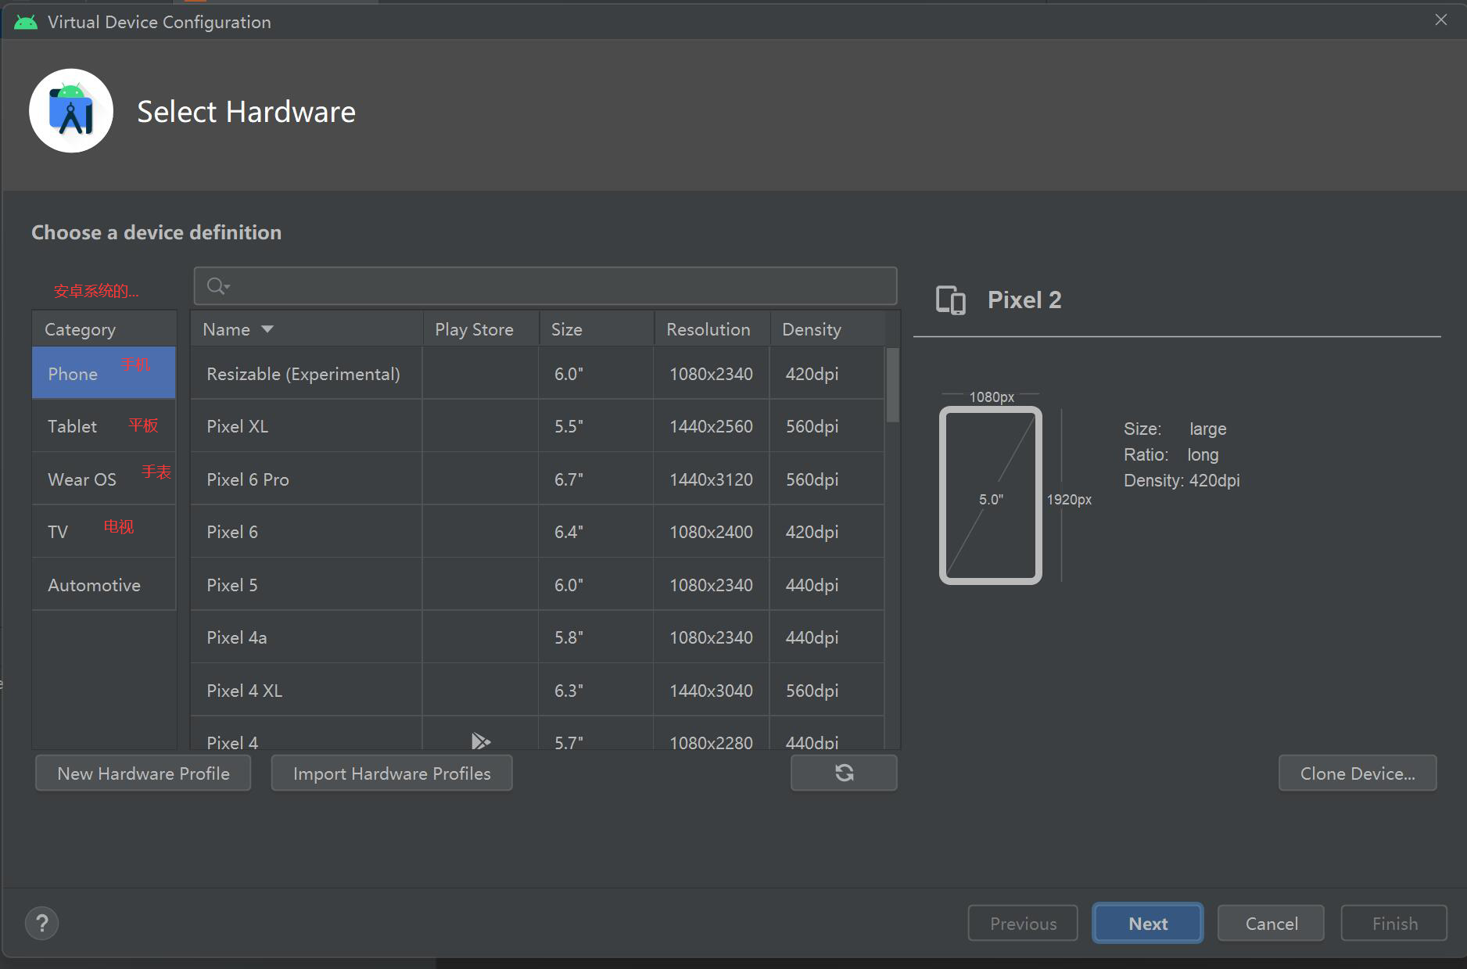Click the 'Size: large' preview detail
This screenshot has width=1467, height=969.
pyautogui.click(x=1175, y=429)
